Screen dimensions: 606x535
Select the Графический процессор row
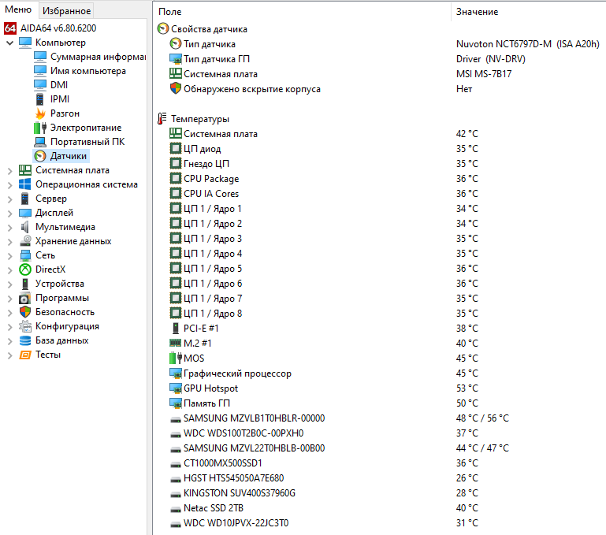tap(379, 373)
